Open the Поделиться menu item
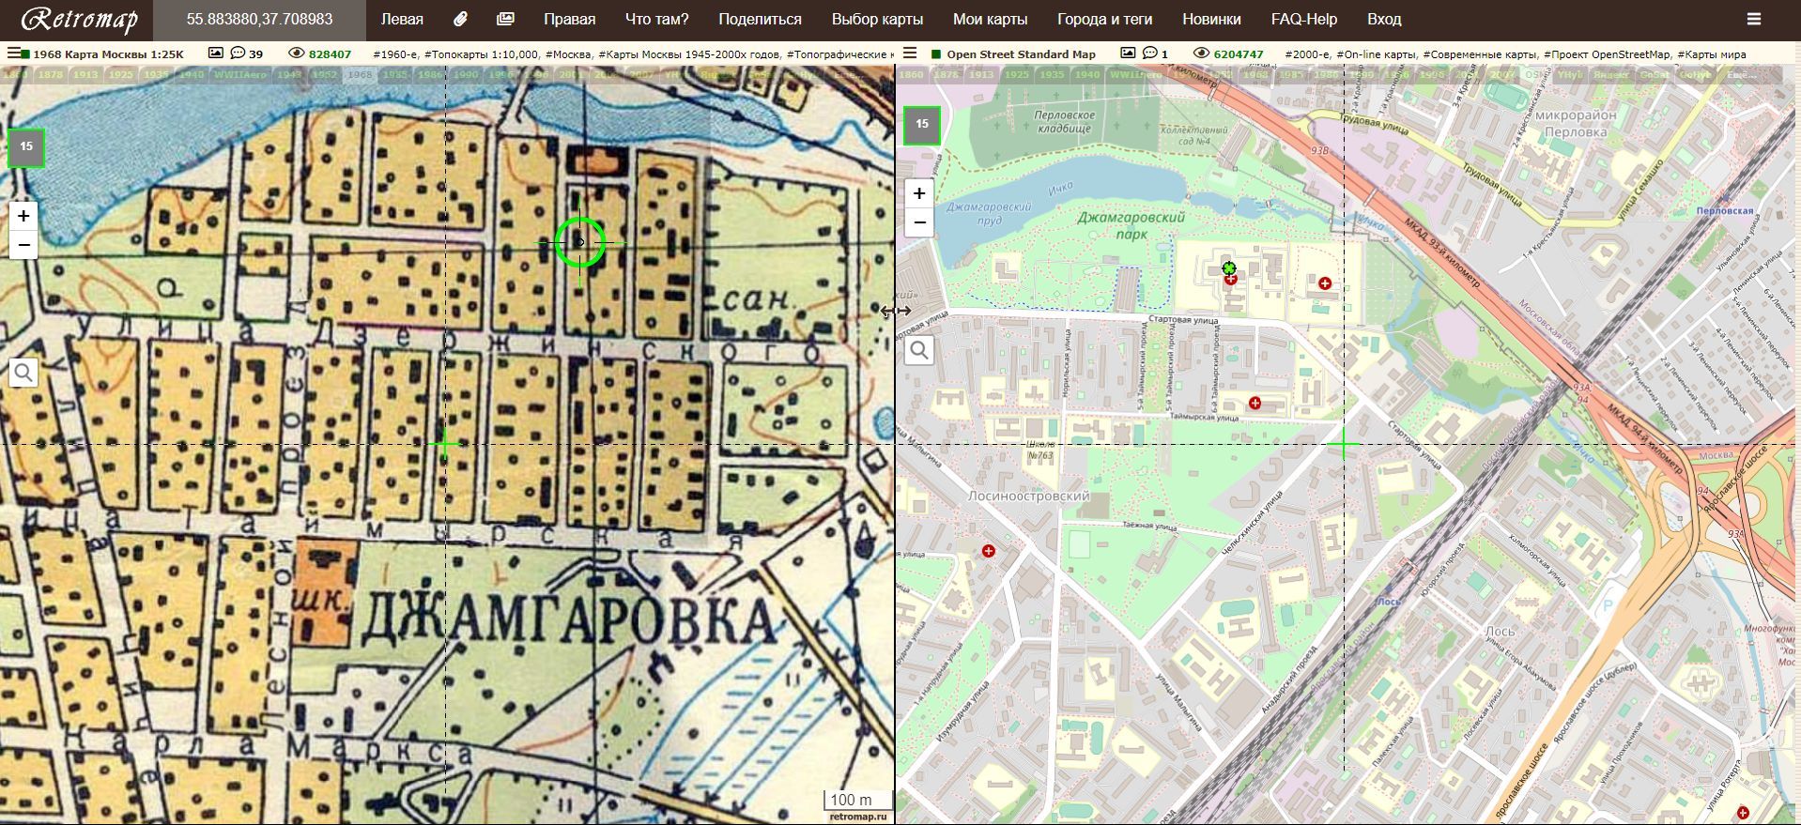1801x825 pixels. tap(760, 20)
